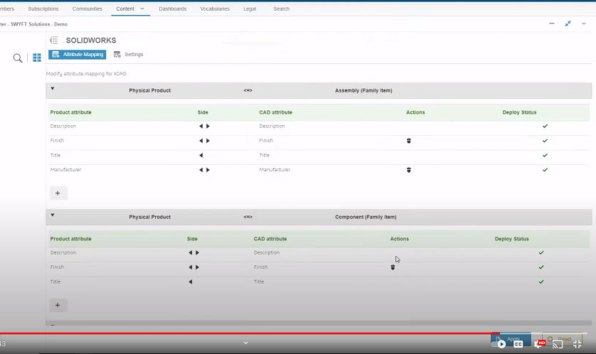
Task: Open the widget options chevron at top right
Action: click(x=584, y=23)
